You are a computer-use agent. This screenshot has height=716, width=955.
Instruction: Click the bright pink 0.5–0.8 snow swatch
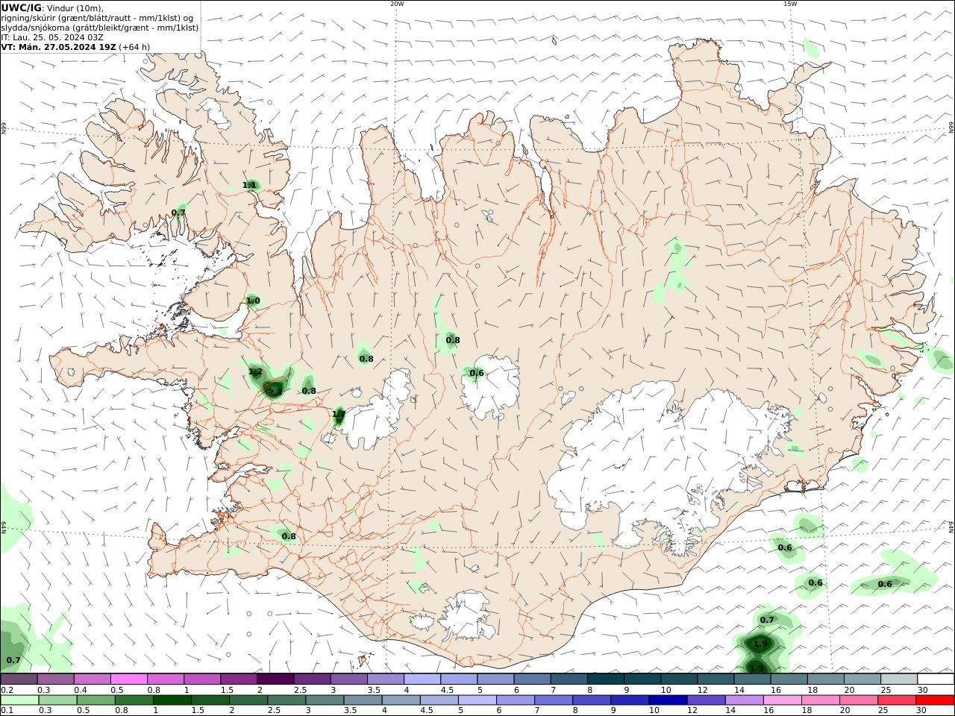(128, 679)
